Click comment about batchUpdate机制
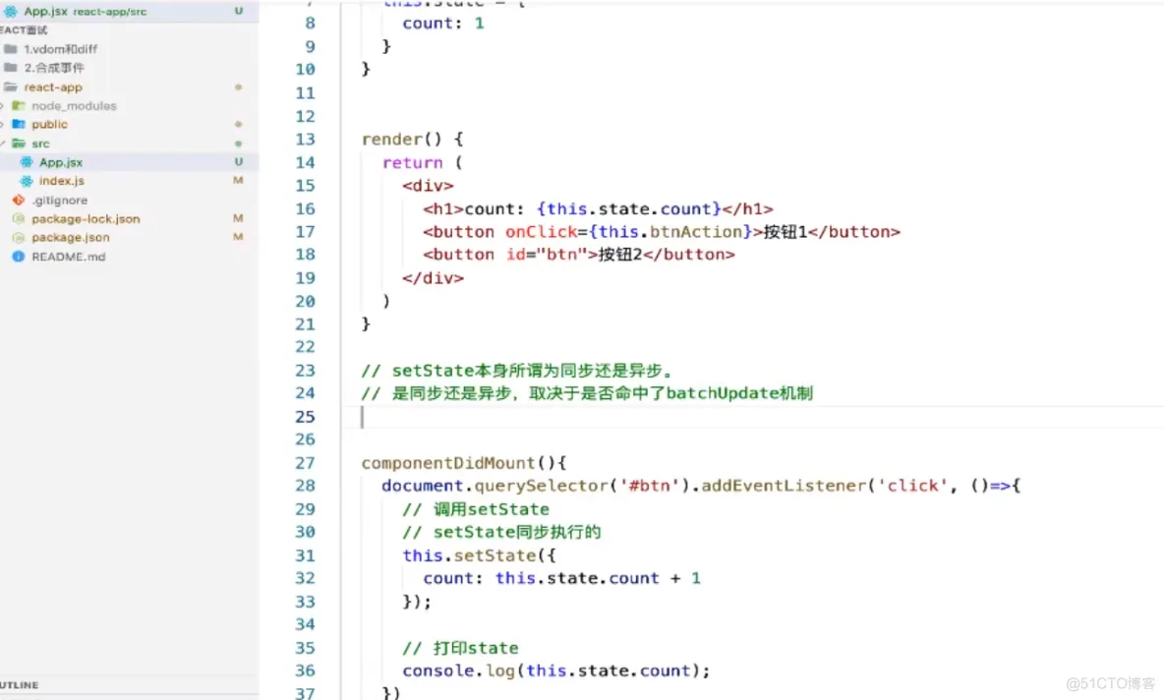This screenshot has width=1164, height=700. (x=587, y=393)
